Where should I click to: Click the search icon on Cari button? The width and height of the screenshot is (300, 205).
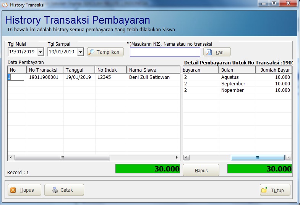(x=209, y=52)
